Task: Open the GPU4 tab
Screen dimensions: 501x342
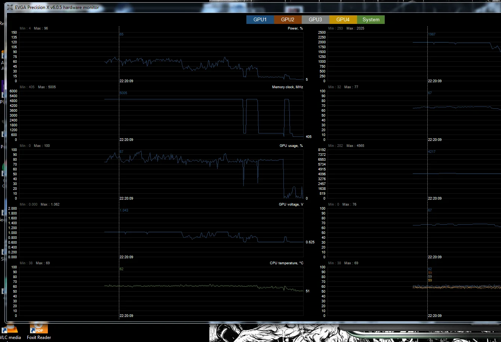Action: 343,20
